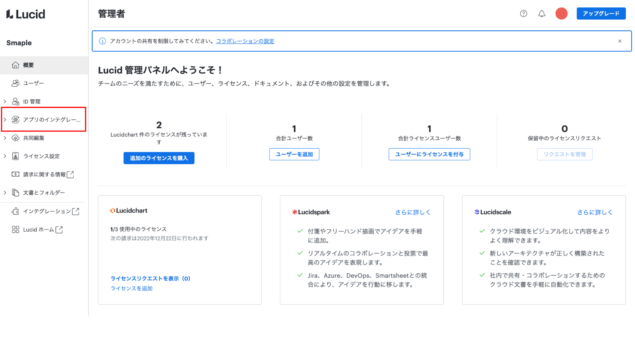Click the info icon in the banner

(102, 41)
